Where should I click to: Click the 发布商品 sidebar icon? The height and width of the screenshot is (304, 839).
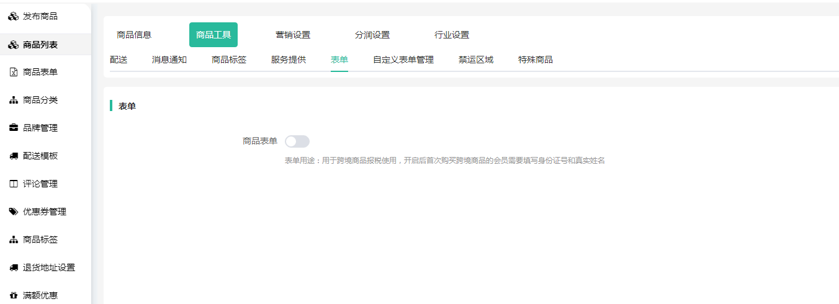point(13,17)
